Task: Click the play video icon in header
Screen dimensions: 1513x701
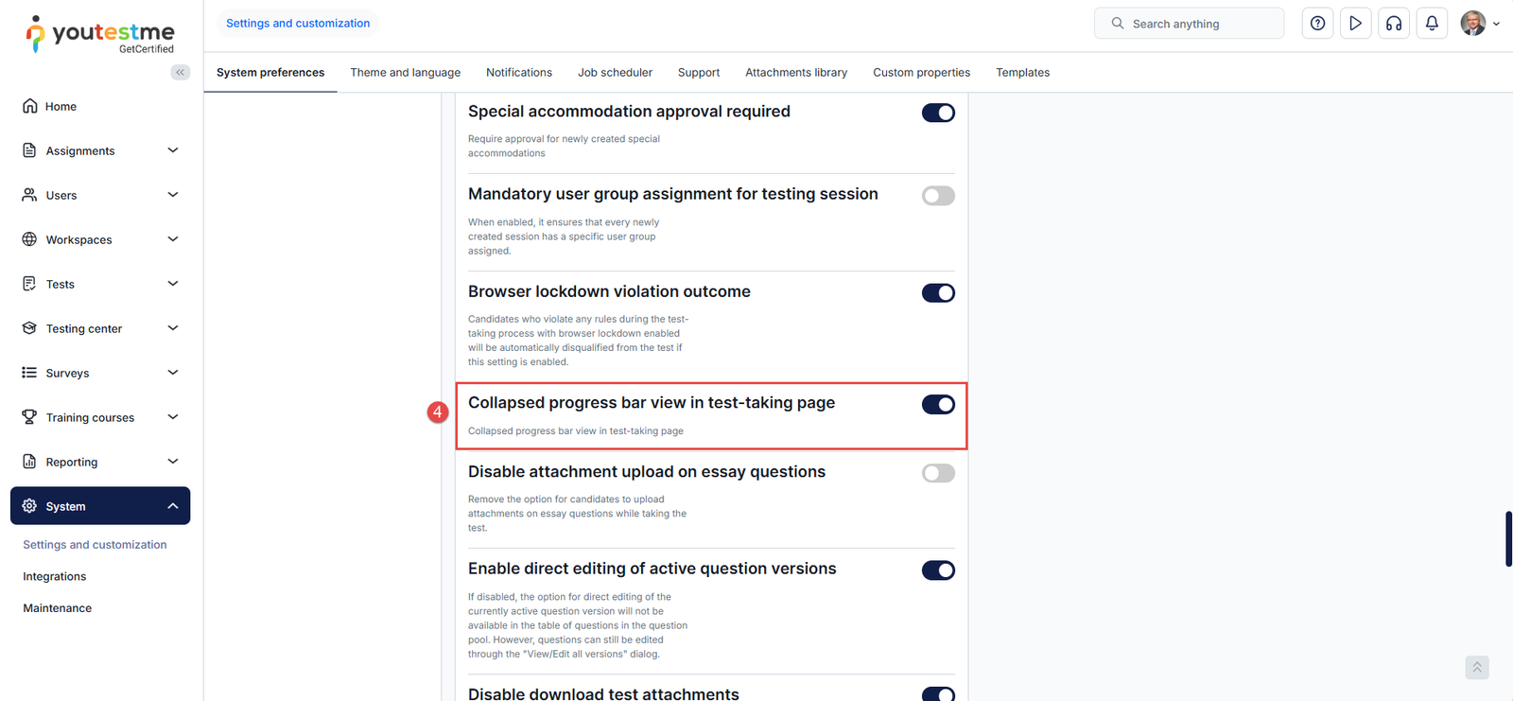Action: point(1355,24)
